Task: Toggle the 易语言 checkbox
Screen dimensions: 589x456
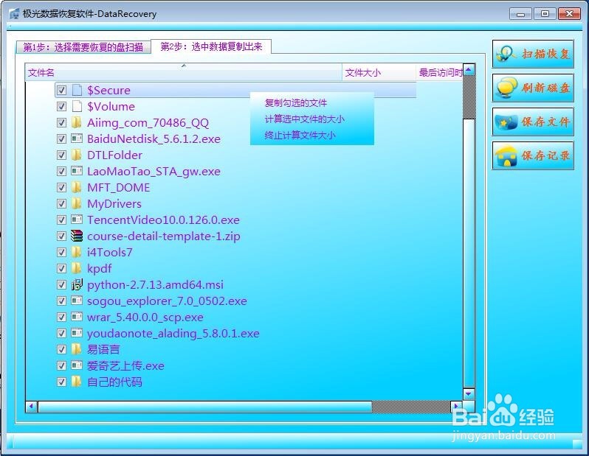Action: click(61, 349)
